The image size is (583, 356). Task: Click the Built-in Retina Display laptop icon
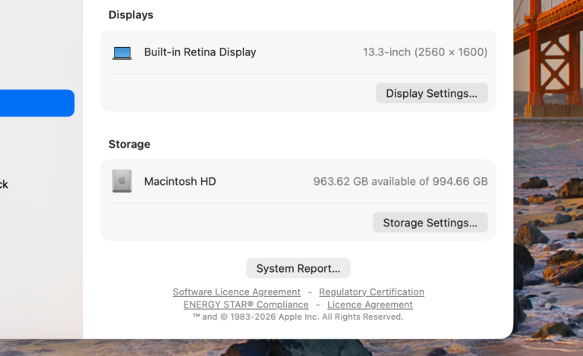[122, 53]
